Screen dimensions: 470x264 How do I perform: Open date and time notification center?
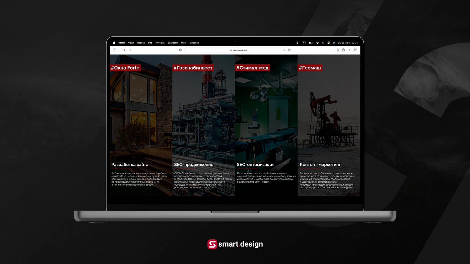coord(348,43)
